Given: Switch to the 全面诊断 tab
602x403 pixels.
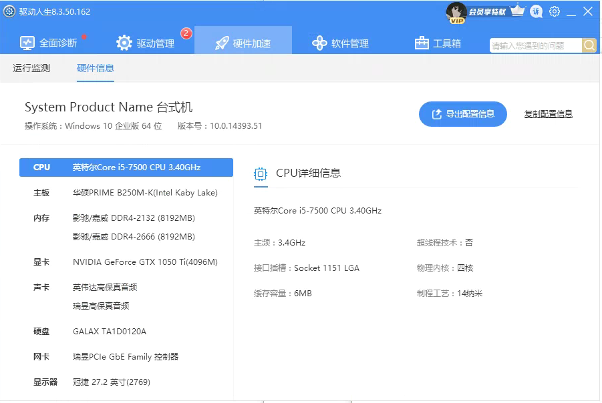Looking at the screenshot, I should [x=48, y=43].
